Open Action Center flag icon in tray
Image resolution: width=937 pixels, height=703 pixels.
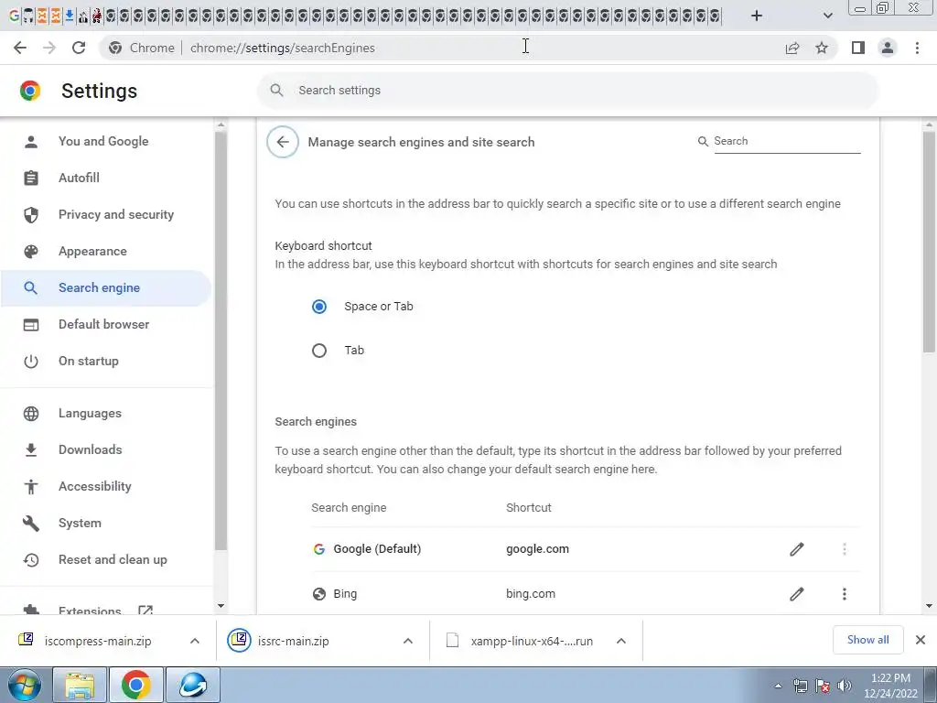(x=823, y=686)
